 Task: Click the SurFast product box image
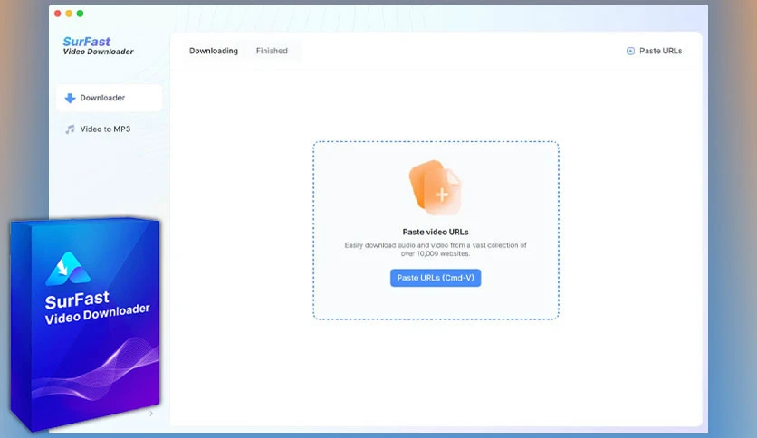85,324
